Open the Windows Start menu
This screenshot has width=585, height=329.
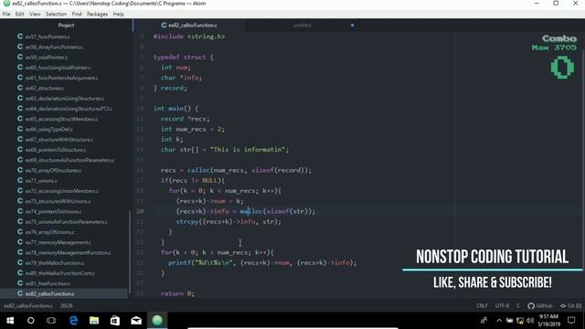[10, 321]
